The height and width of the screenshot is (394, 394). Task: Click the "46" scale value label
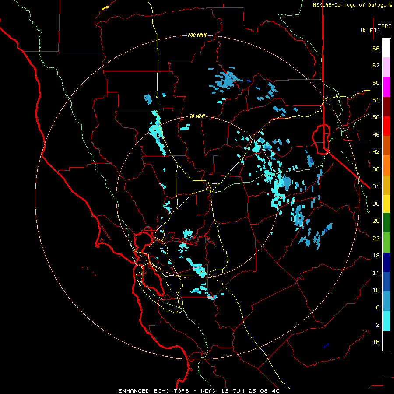pos(376,135)
